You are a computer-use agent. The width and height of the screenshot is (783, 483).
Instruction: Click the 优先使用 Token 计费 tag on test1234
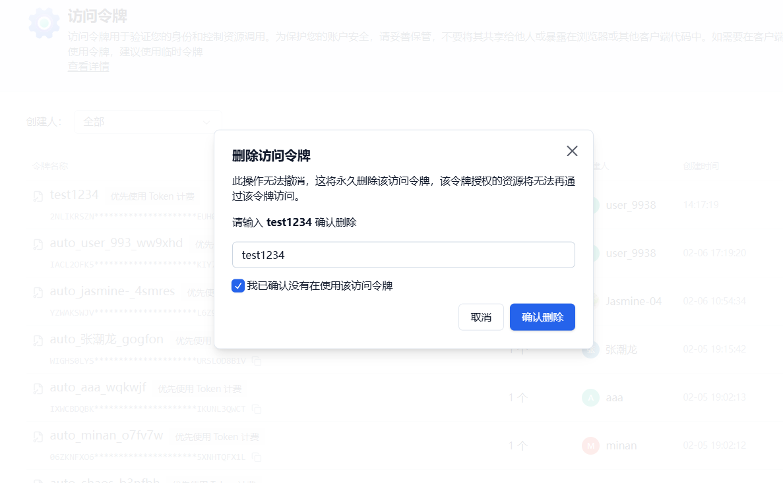pyautogui.click(x=152, y=196)
